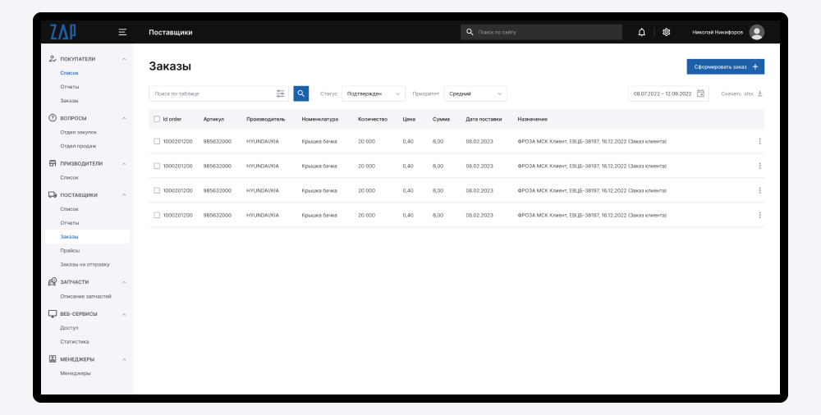Open Доступ under Веб-сервисы
Image resolution: width=821 pixels, height=415 pixels.
click(69, 328)
